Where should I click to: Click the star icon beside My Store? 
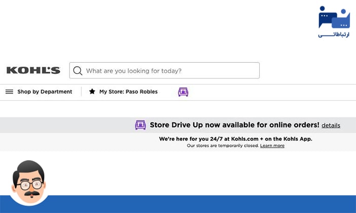(x=92, y=92)
